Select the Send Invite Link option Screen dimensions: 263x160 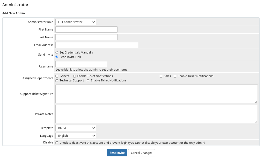coord(57,57)
